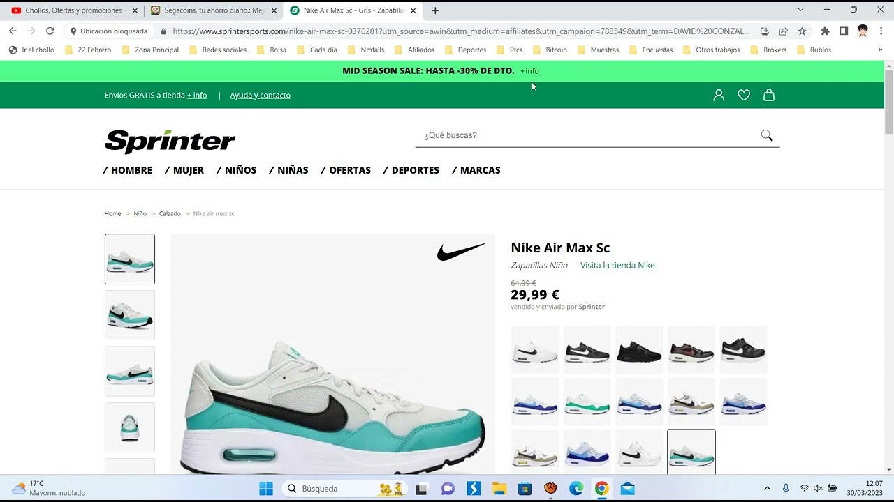Open File Explorer from the taskbar
Image resolution: width=894 pixels, height=502 pixels.
pyautogui.click(x=499, y=489)
